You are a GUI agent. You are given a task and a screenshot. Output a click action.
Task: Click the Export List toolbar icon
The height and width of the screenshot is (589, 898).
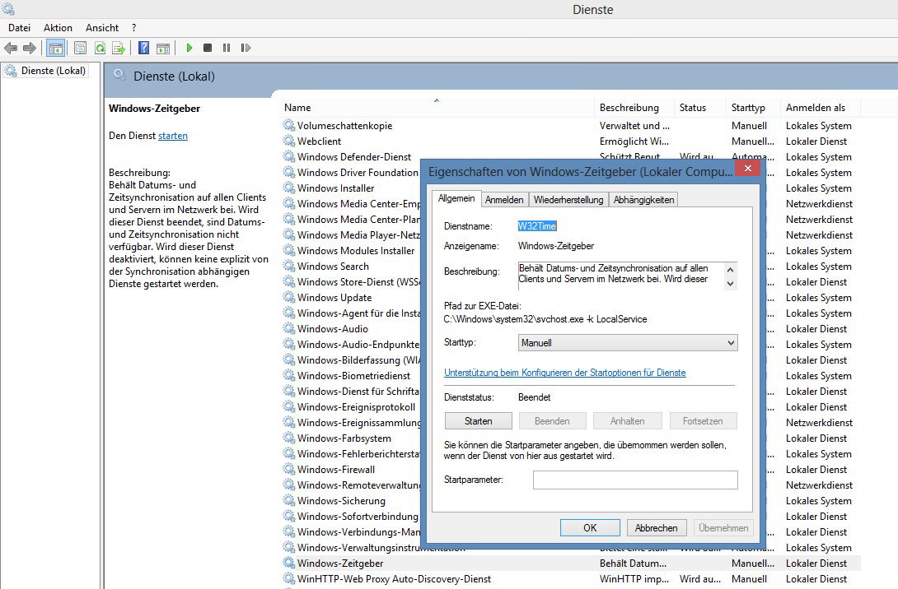tap(119, 48)
